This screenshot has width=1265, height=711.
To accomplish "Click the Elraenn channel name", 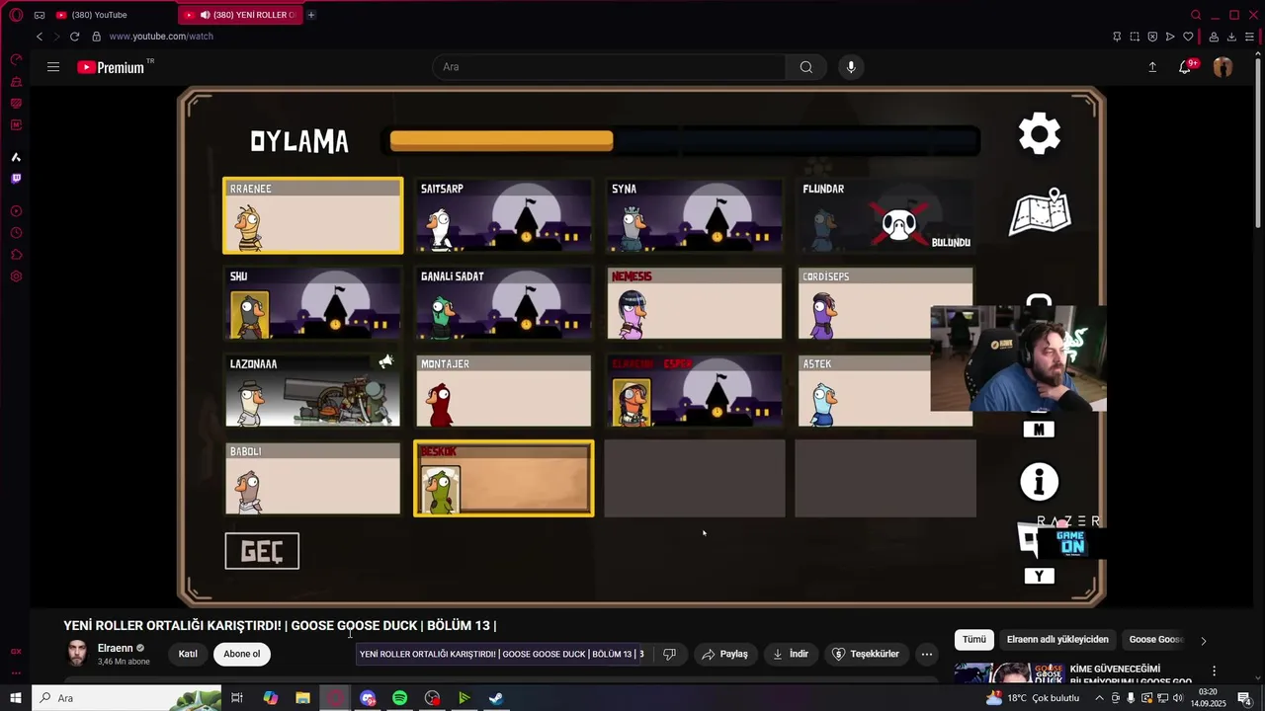I will 115,648.
